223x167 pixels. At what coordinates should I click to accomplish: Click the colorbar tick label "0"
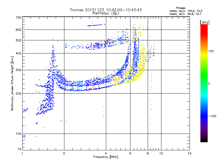click(209, 84)
